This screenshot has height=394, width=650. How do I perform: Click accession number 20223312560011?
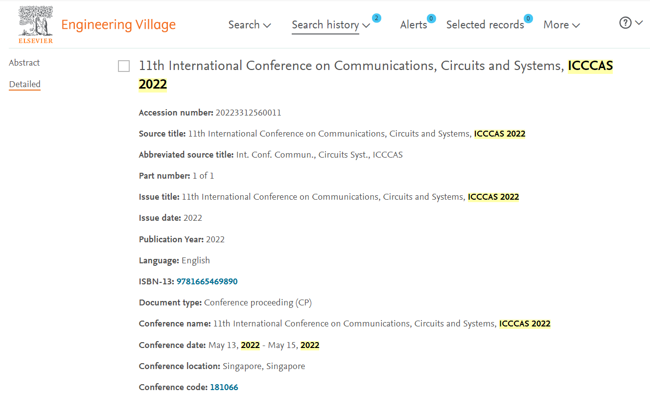(x=248, y=113)
